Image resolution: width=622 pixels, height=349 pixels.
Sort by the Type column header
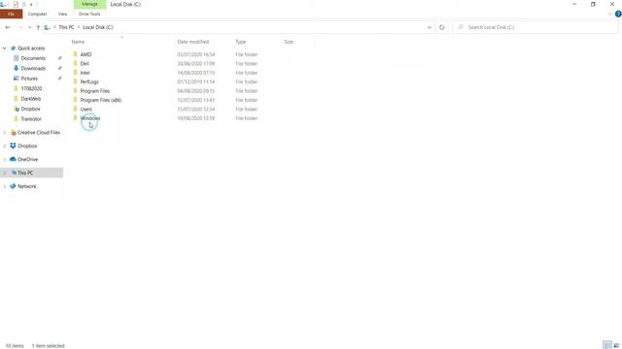point(241,42)
